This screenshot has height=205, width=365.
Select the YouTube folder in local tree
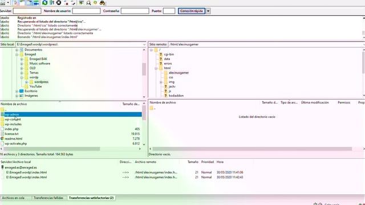[35, 87]
